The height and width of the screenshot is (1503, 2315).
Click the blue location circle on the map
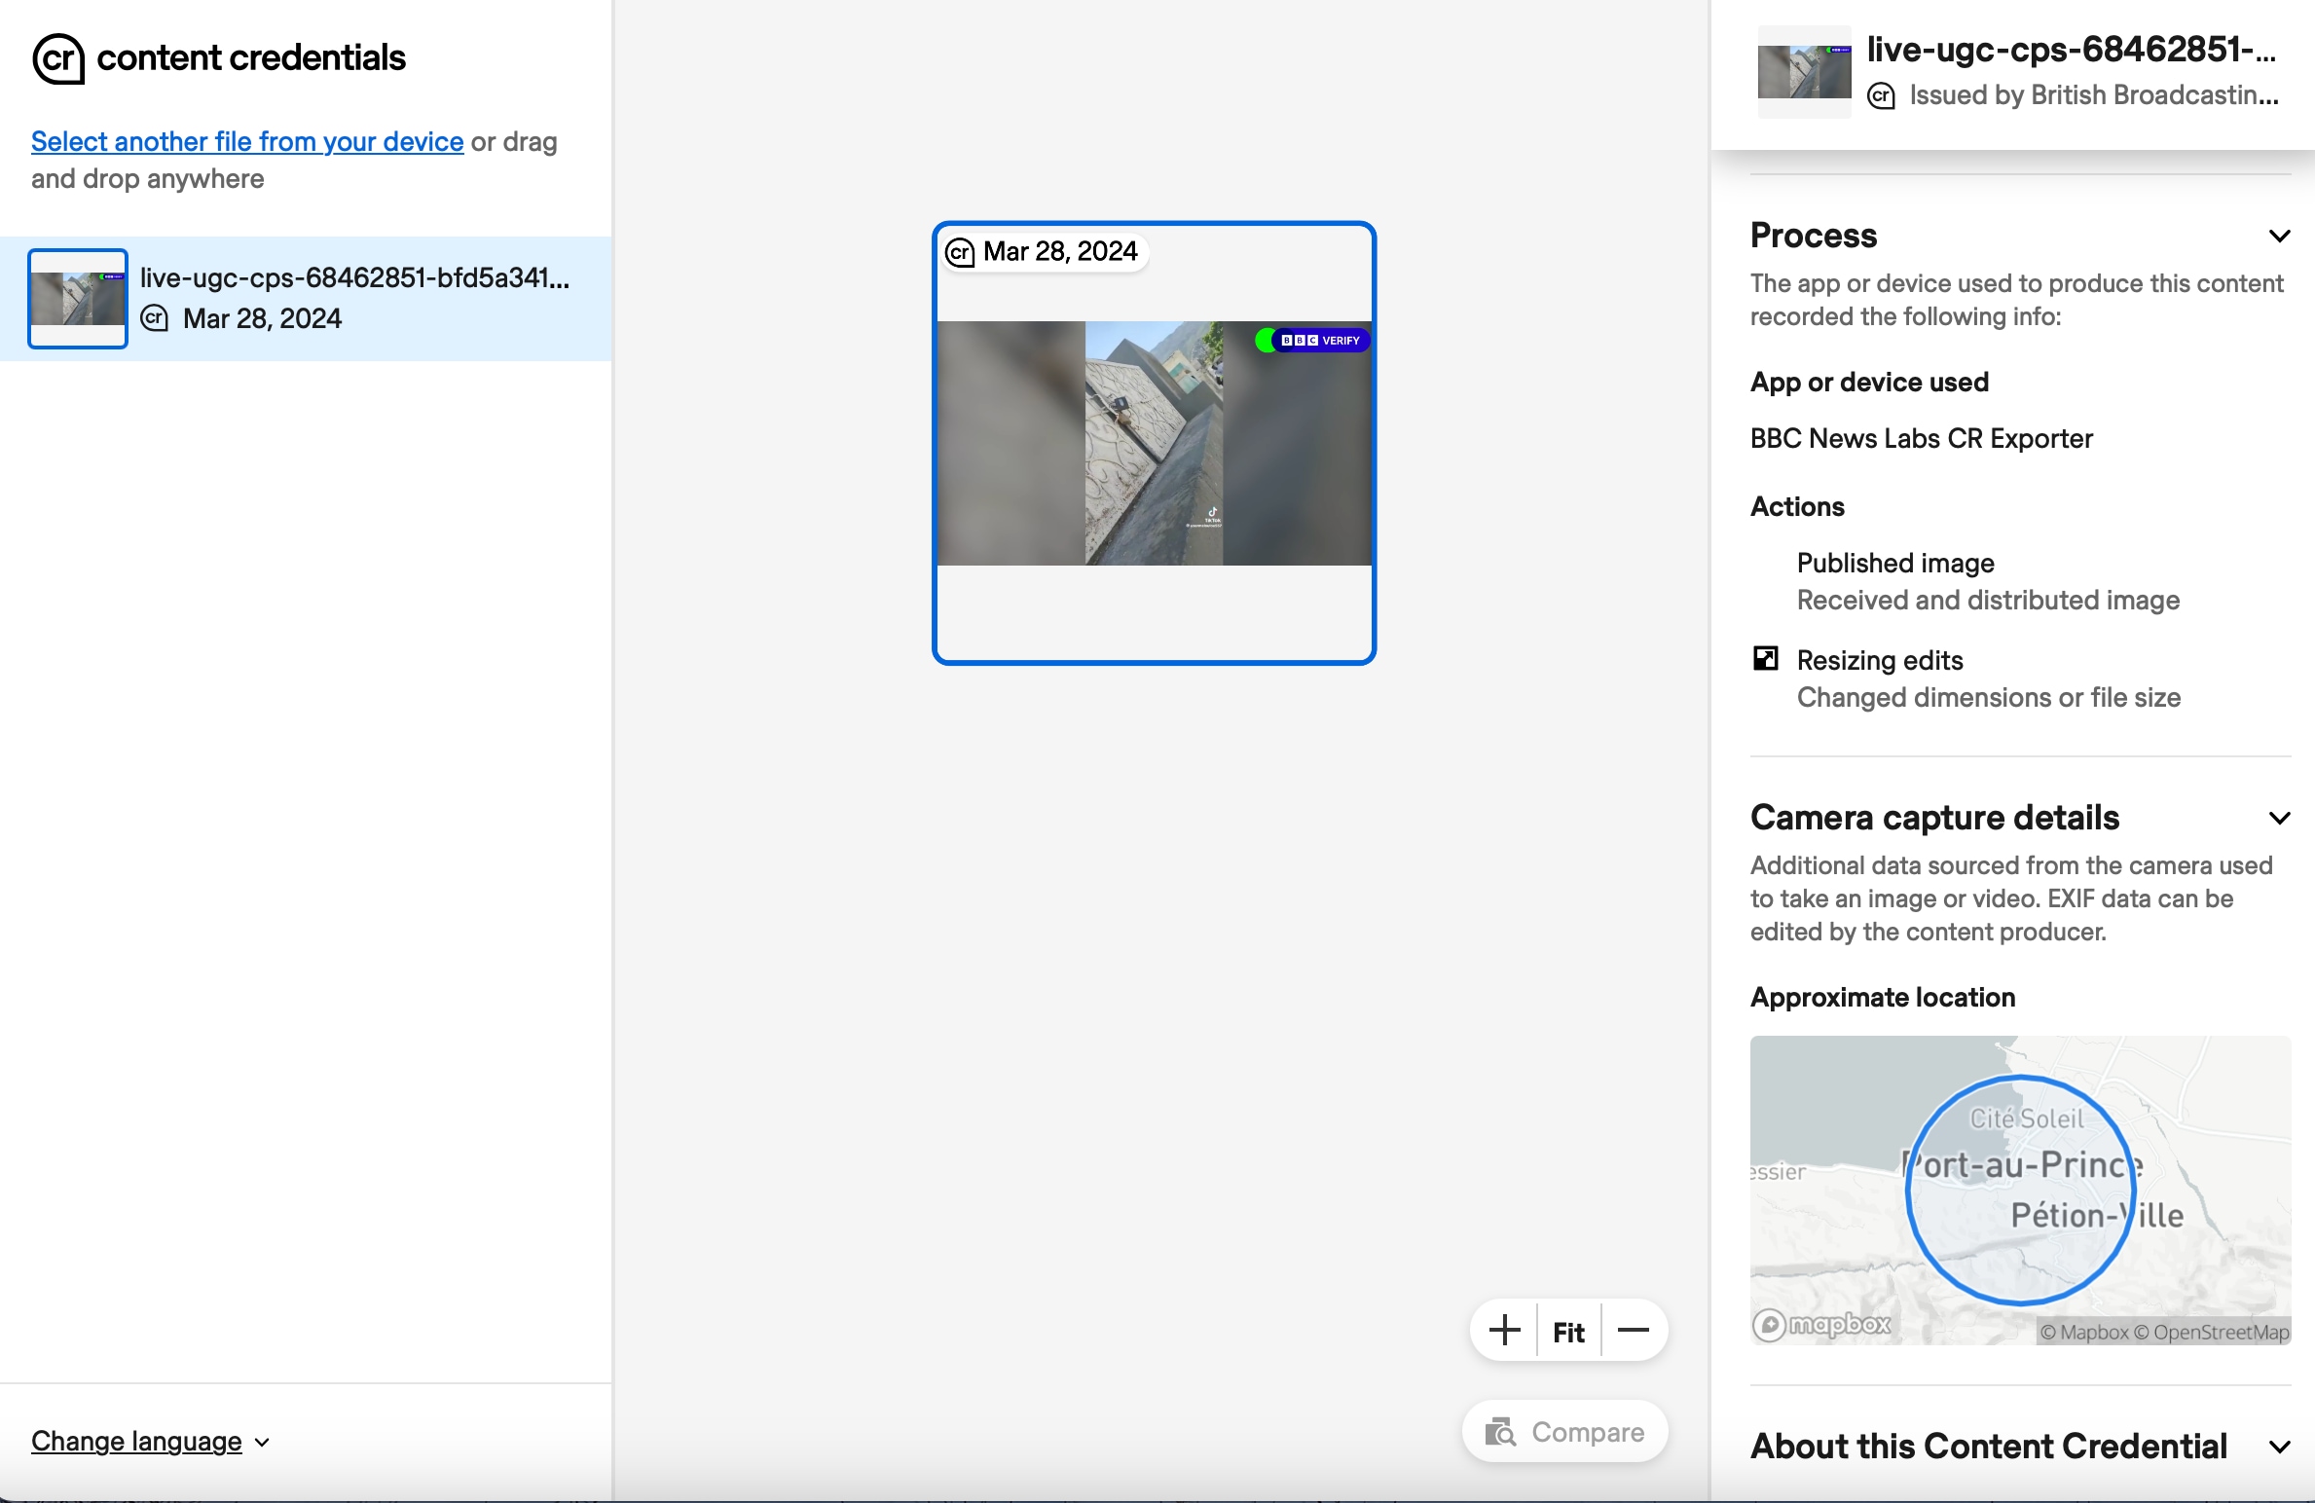tap(2021, 1188)
